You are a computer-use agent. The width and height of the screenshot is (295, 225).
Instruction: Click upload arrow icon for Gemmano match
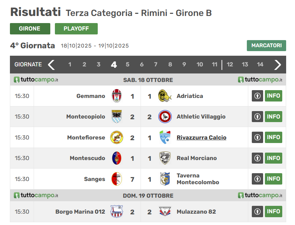point(257,96)
